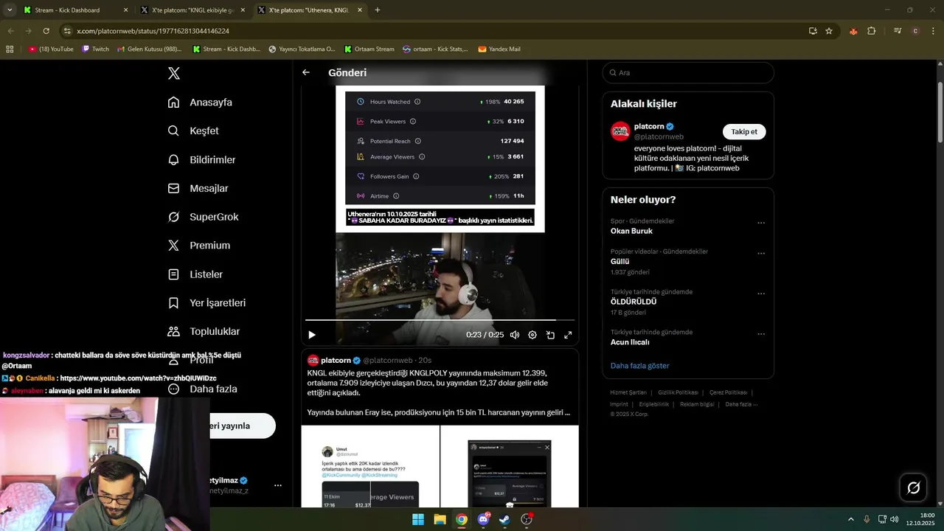Open the YouTube bookmark
944x531 pixels.
click(52, 49)
